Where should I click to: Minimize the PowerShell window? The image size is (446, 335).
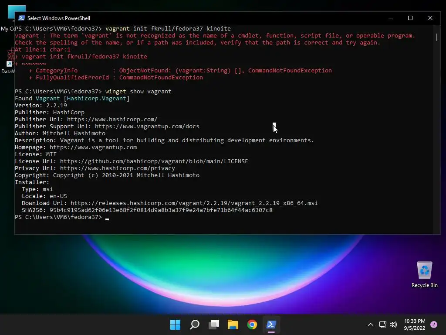click(x=391, y=18)
